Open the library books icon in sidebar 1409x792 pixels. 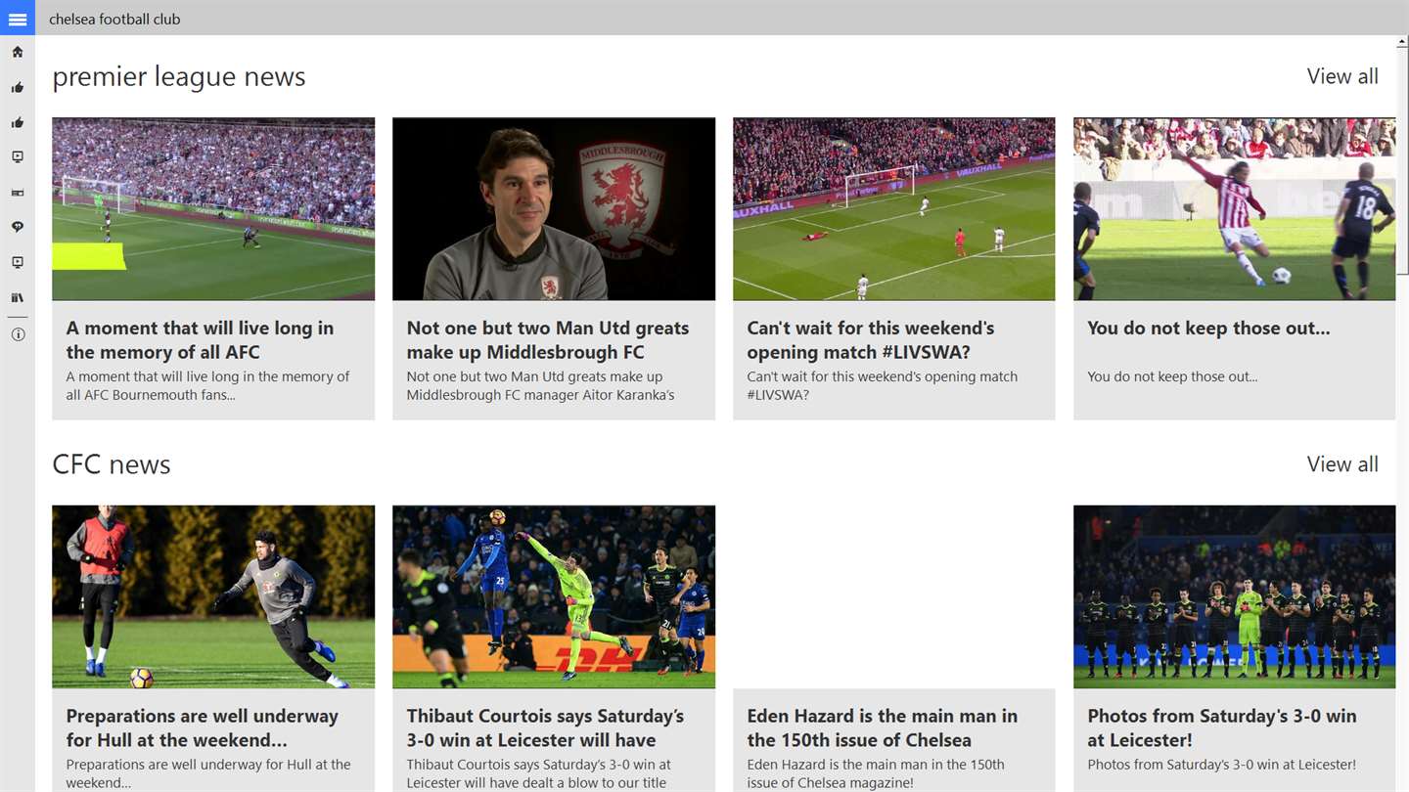(x=18, y=297)
